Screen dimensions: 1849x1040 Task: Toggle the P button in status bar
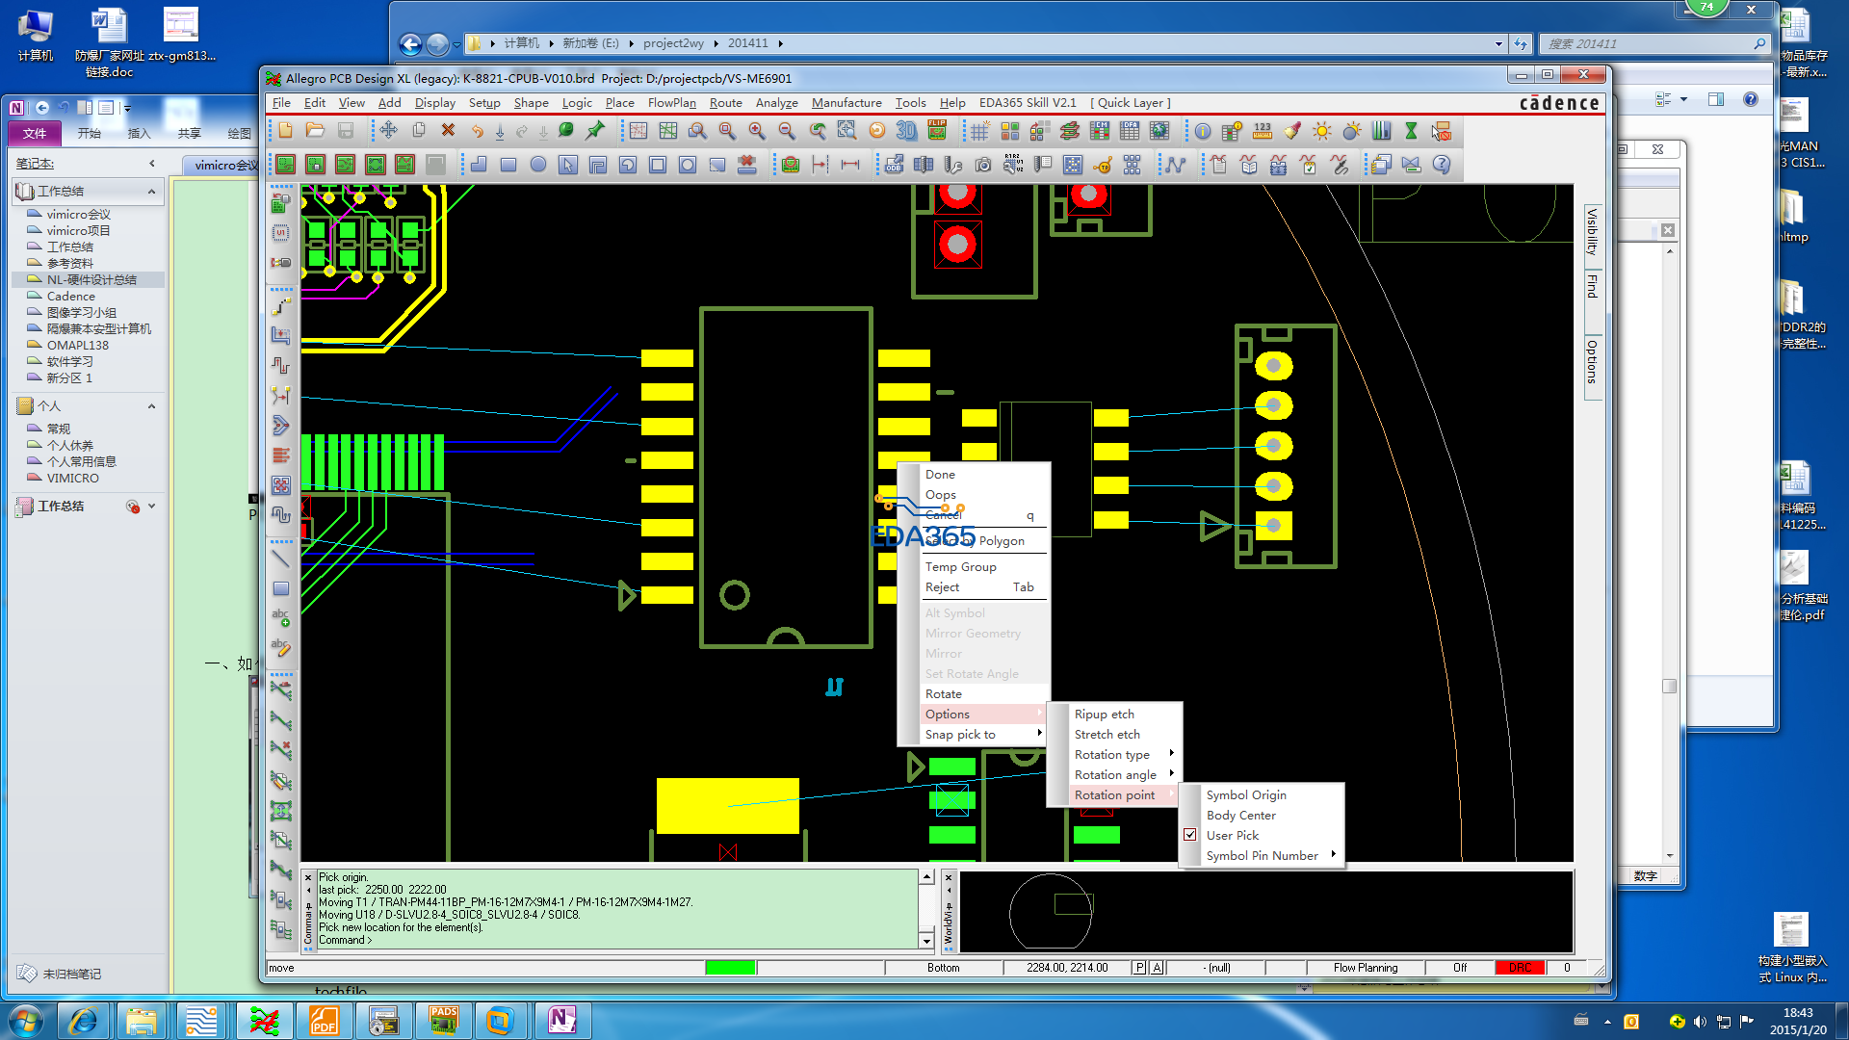[1140, 968]
